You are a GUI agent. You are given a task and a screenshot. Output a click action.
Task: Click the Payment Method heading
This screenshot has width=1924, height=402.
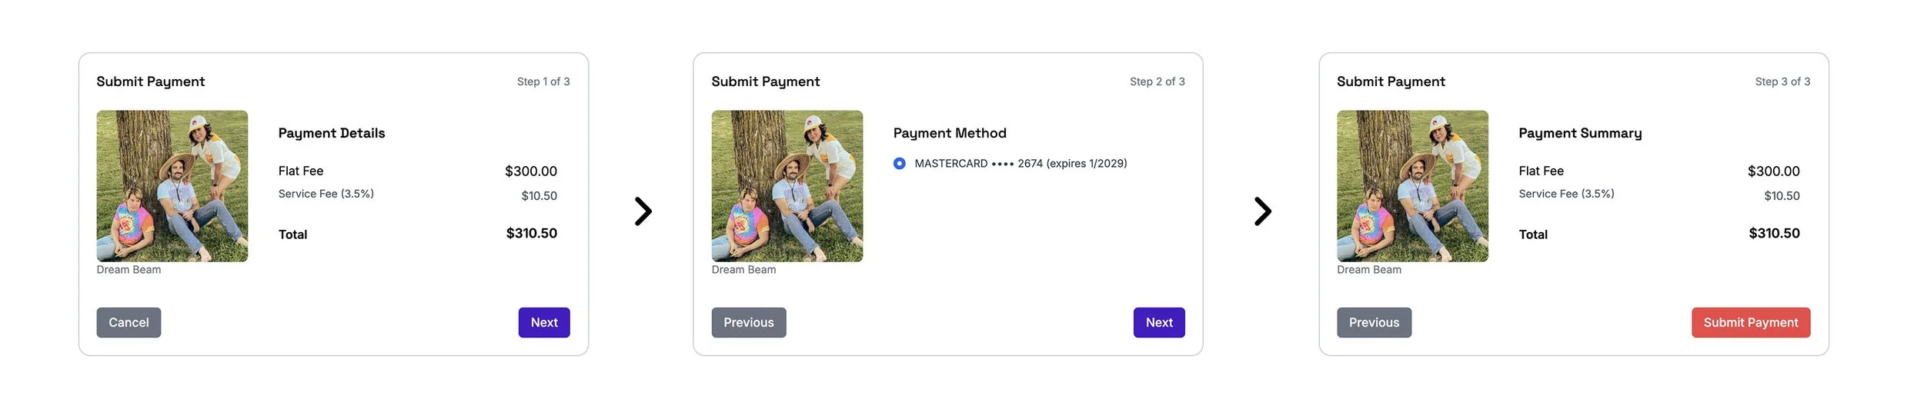tap(950, 133)
